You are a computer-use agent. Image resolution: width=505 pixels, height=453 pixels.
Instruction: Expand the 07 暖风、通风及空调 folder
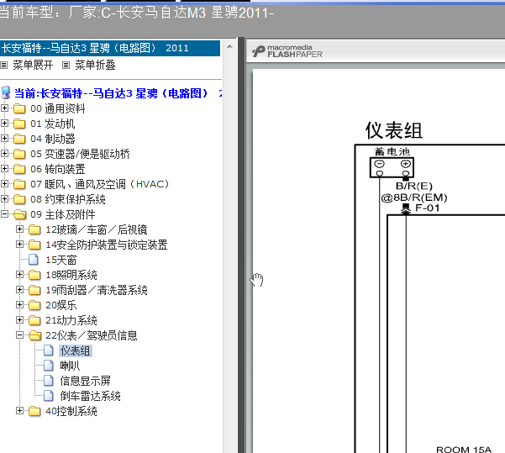tap(4, 184)
